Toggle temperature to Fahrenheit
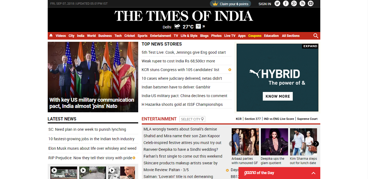Viewport: 368px width, 179px height. pos(198,27)
